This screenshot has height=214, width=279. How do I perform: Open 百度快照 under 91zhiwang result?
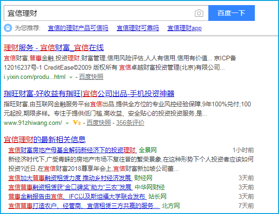99,123
